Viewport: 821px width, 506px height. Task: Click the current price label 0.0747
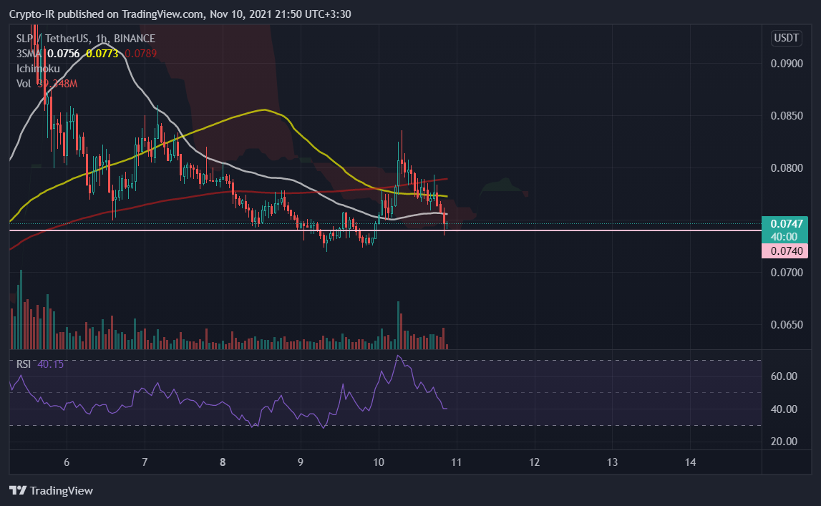(x=787, y=224)
